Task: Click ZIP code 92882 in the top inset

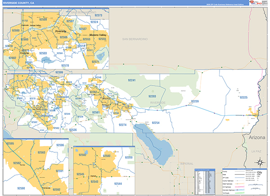Action: [x=12, y=58]
